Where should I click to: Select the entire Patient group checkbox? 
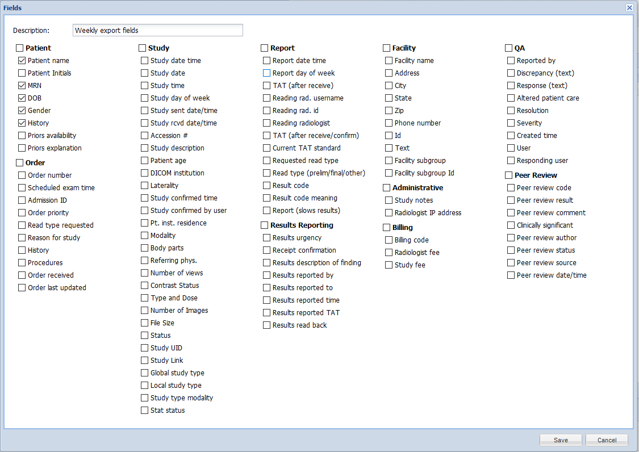click(x=19, y=48)
